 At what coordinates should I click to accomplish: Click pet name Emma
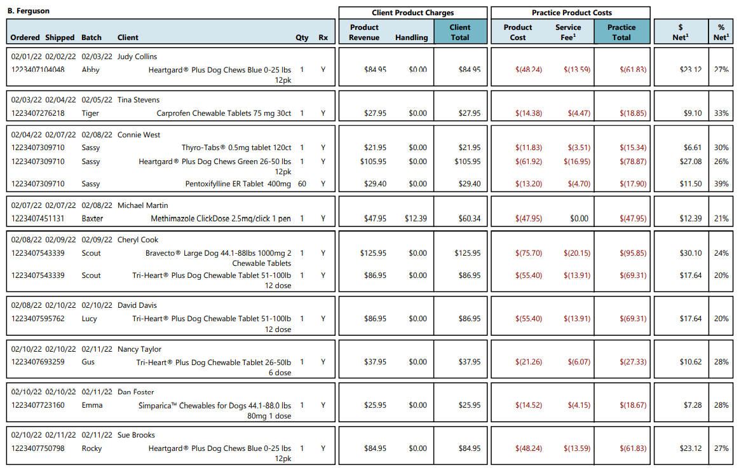tap(92, 405)
